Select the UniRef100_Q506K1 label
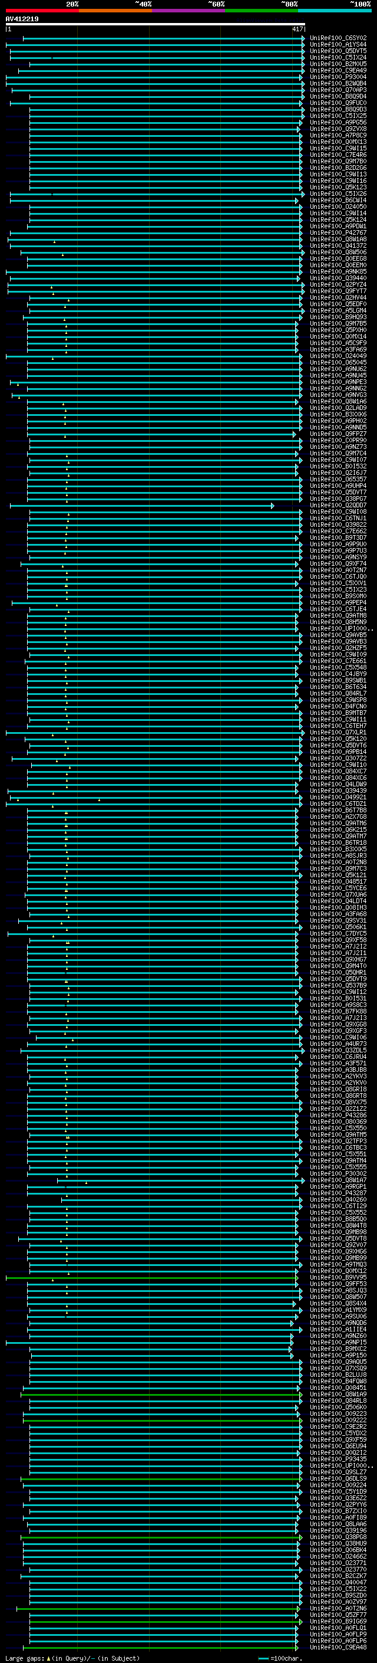 coord(338,927)
